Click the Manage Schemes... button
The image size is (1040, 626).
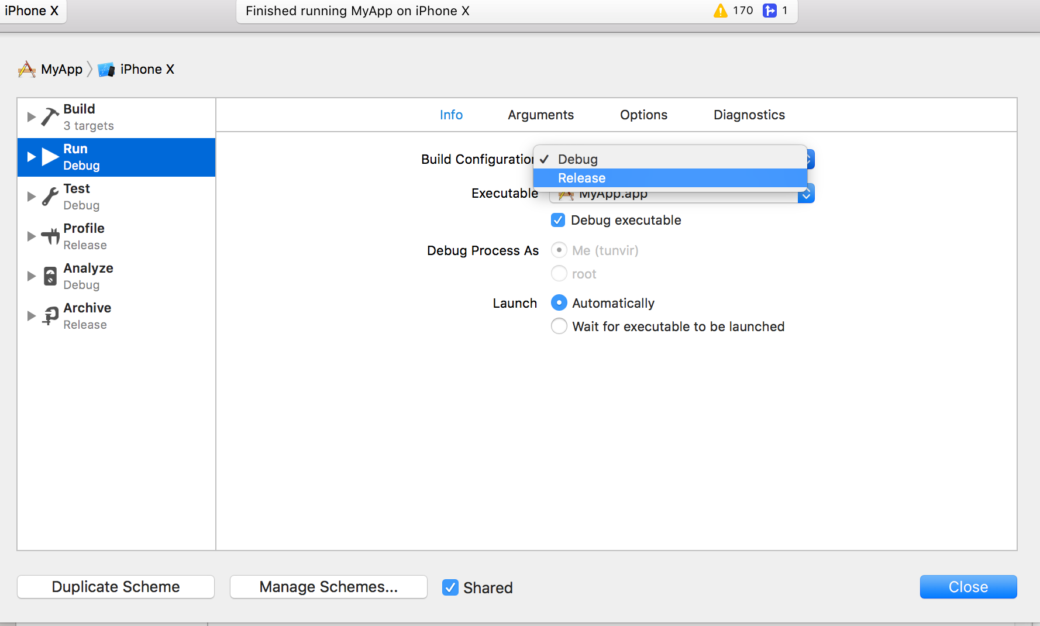329,587
